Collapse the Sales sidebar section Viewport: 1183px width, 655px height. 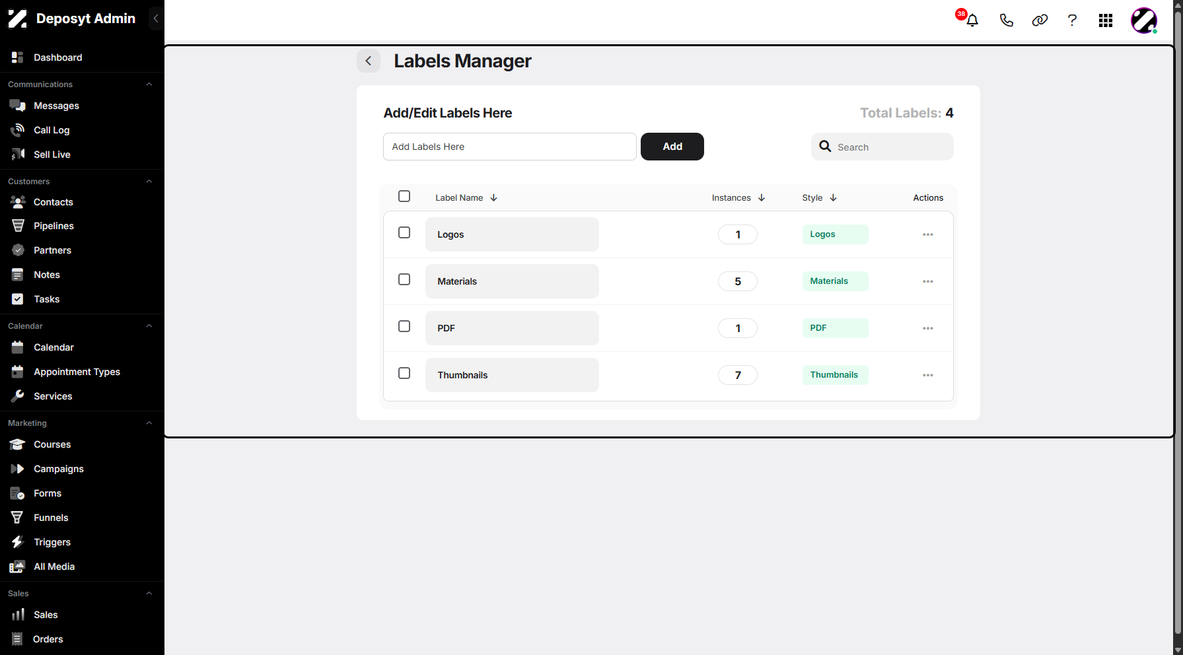149,594
